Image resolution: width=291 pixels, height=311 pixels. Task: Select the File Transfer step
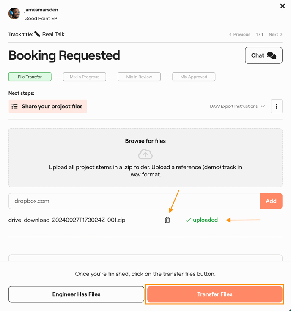pos(30,77)
